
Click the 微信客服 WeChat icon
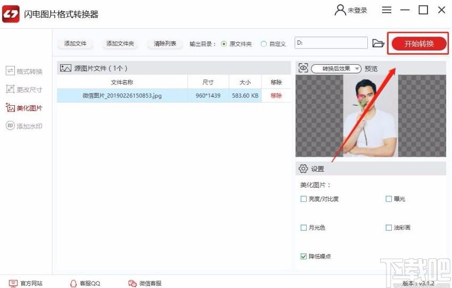coord(133,283)
